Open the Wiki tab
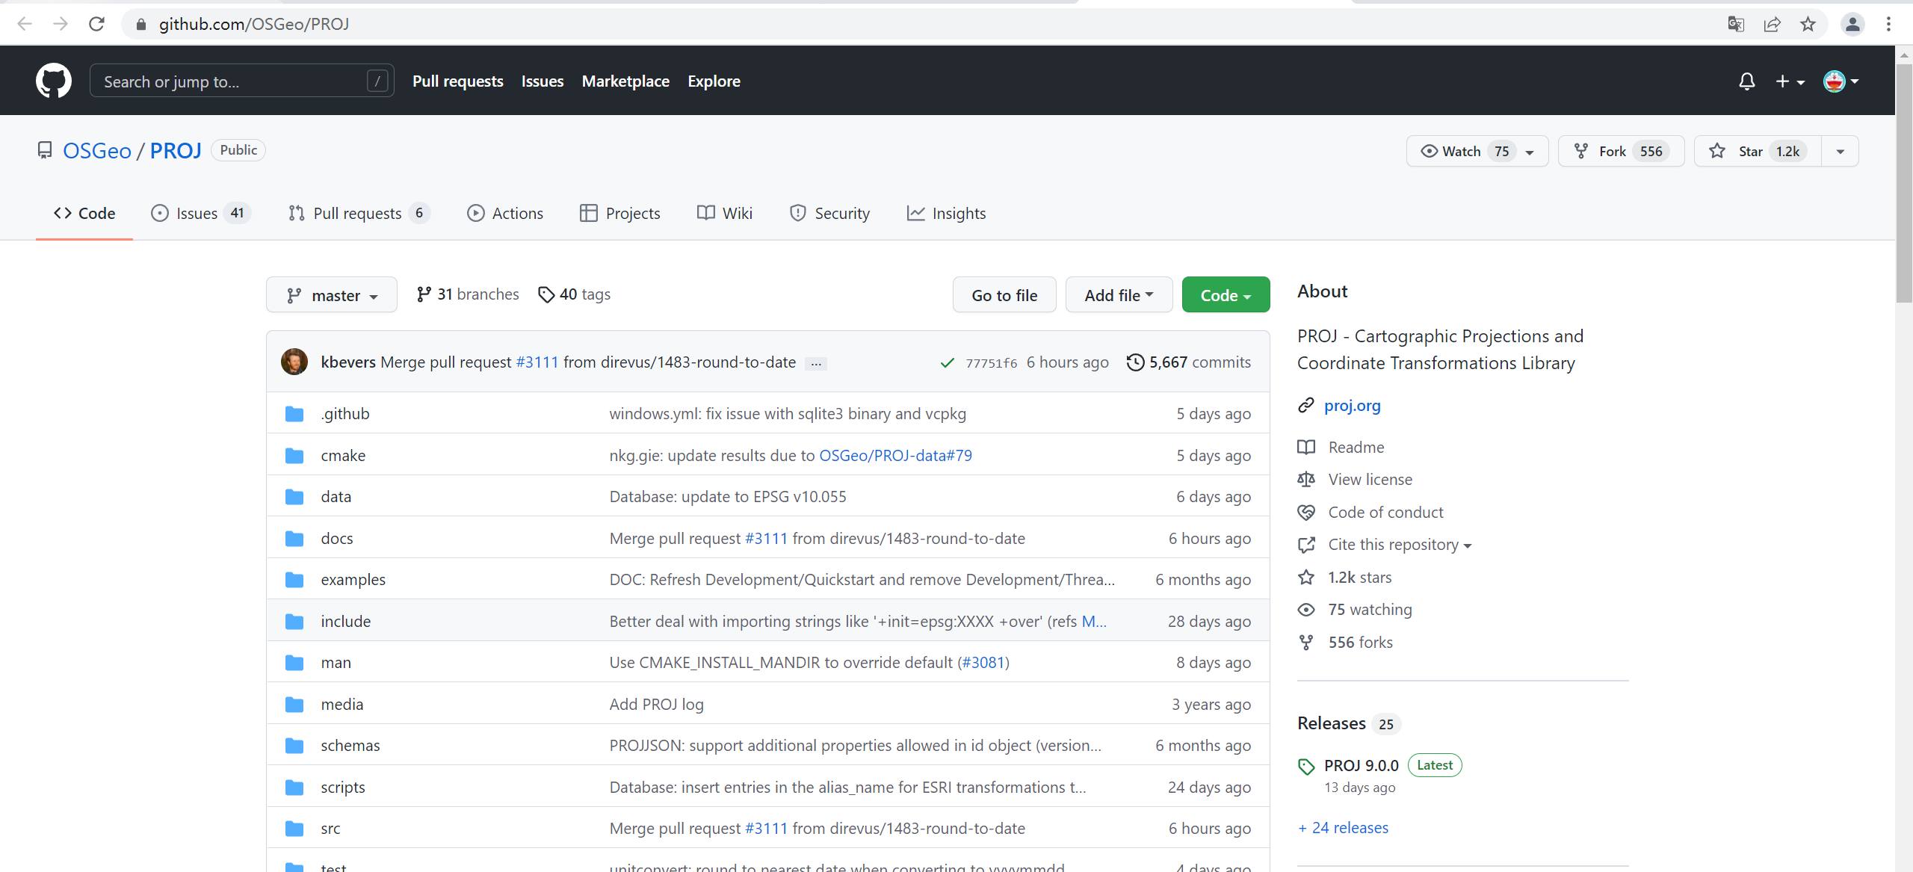 (x=725, y=214)
